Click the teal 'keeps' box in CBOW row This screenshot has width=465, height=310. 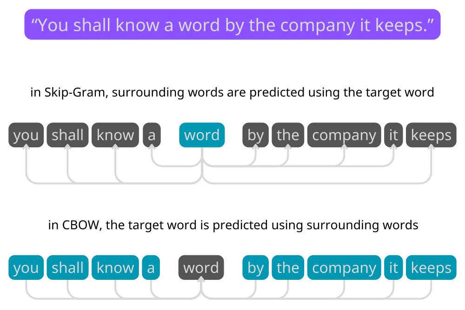[431, 268]
